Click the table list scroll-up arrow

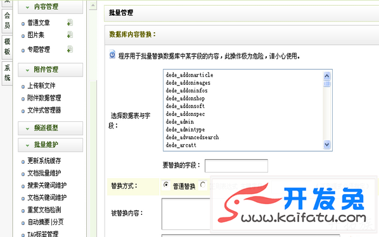(327, 76)
